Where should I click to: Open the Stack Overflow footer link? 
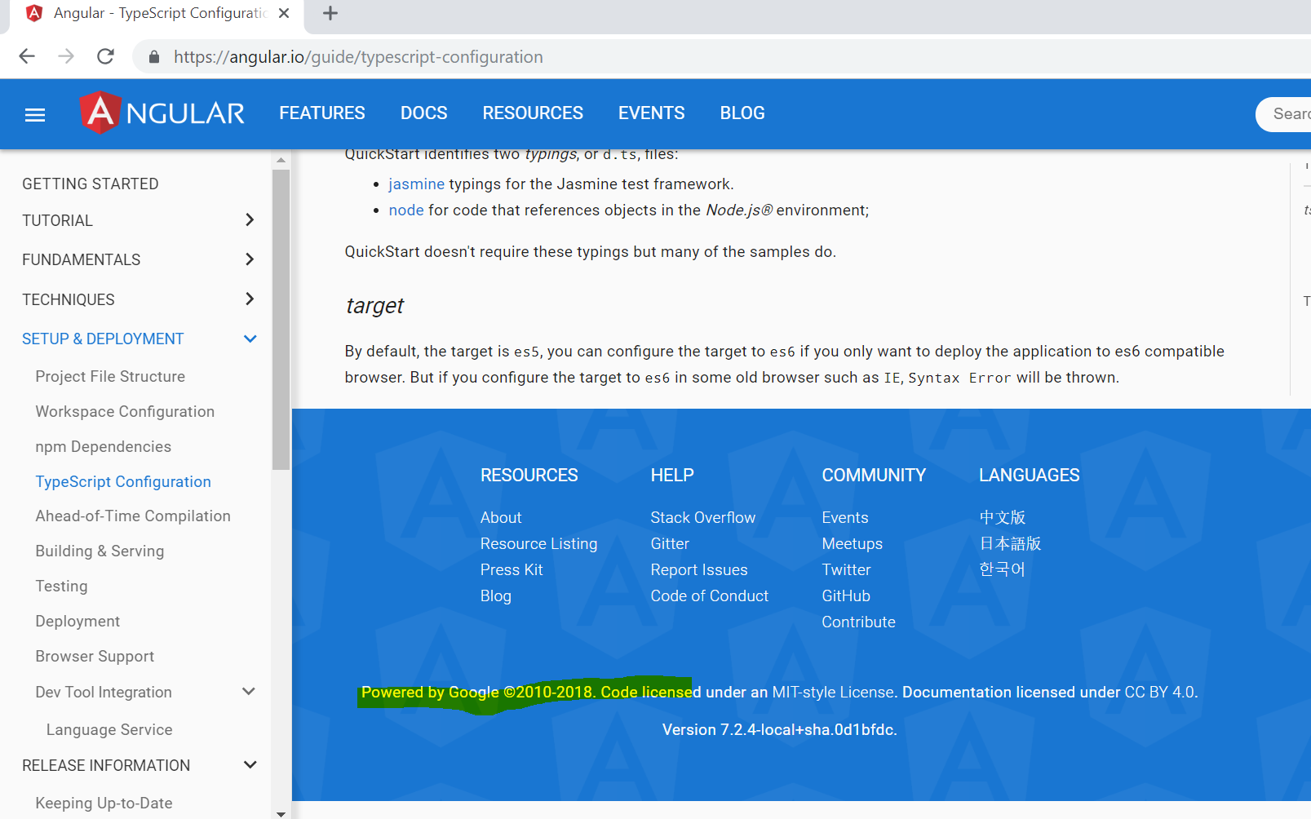pos(703,518)
